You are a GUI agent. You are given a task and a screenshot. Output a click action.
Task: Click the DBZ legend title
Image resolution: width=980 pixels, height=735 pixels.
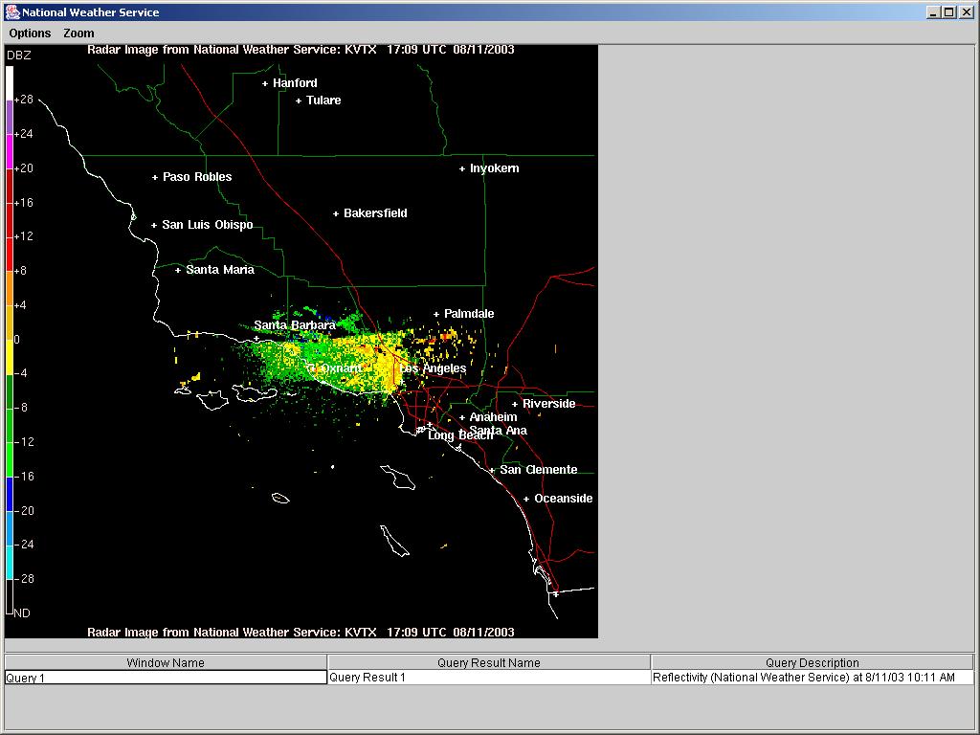(19, 56)
